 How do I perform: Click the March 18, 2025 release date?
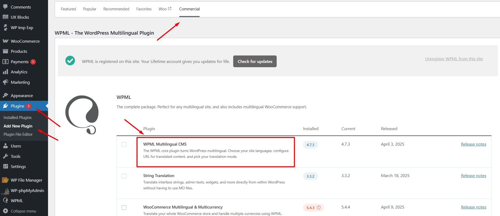[395, 176]
